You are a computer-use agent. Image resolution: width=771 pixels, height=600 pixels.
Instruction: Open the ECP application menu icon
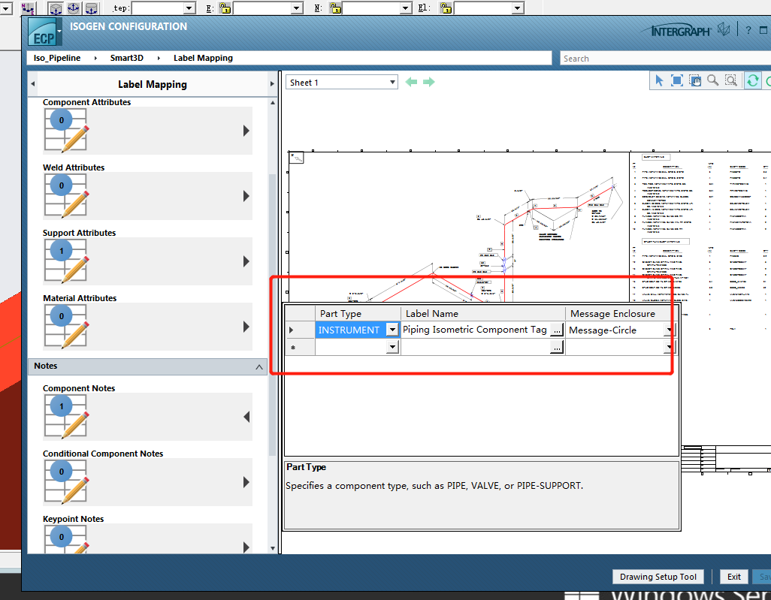click(44, 32)
